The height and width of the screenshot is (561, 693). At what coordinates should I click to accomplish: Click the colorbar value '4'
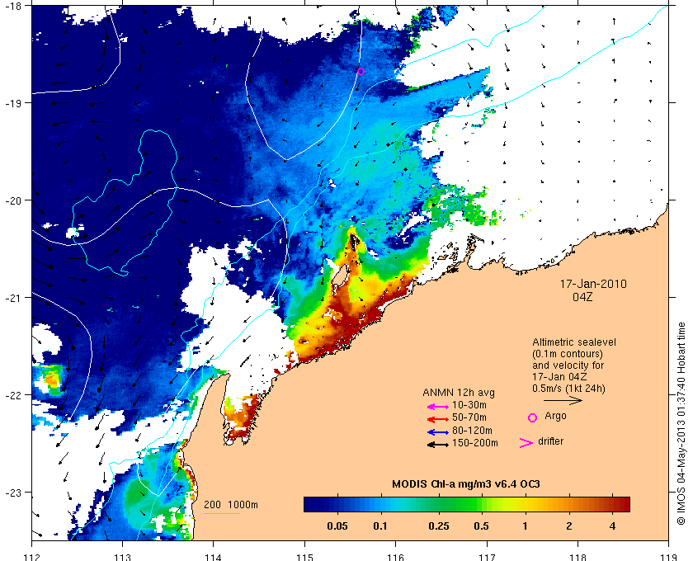pos(612,526)
